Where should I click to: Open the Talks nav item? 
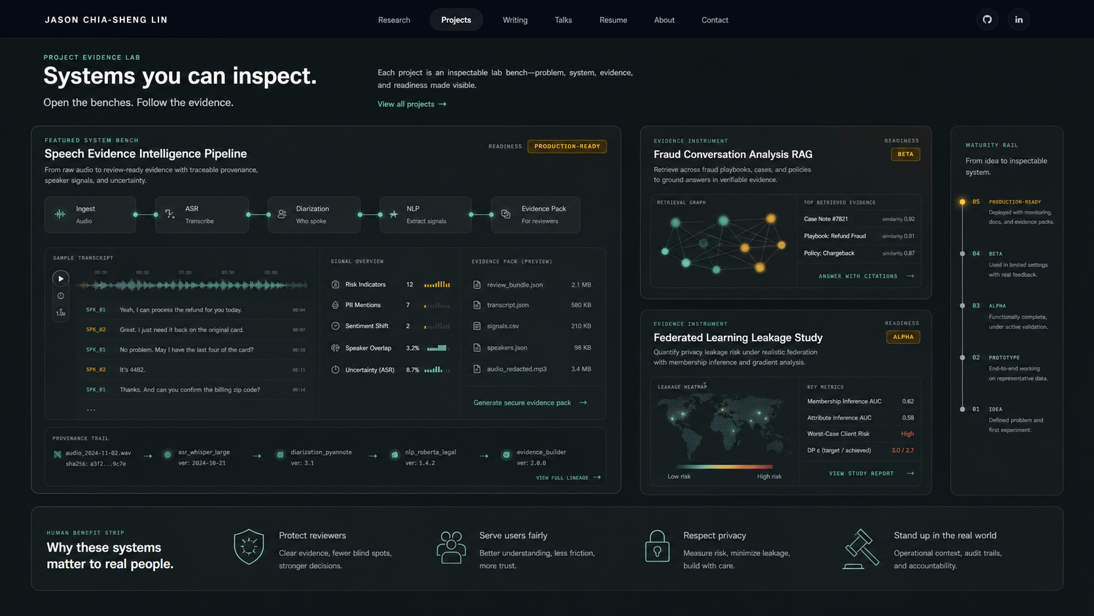click(x=563, y=20)
